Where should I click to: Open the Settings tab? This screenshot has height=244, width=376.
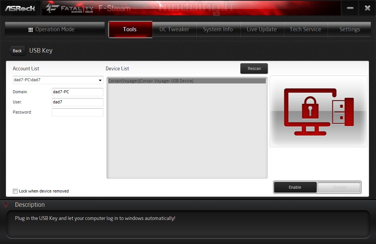349,29
